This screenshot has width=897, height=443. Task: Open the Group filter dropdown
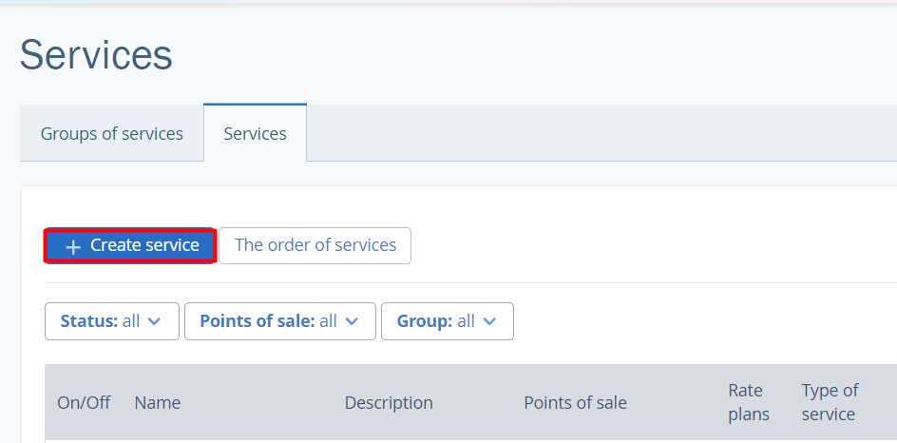pyautogui.click(x=448, y=321)
